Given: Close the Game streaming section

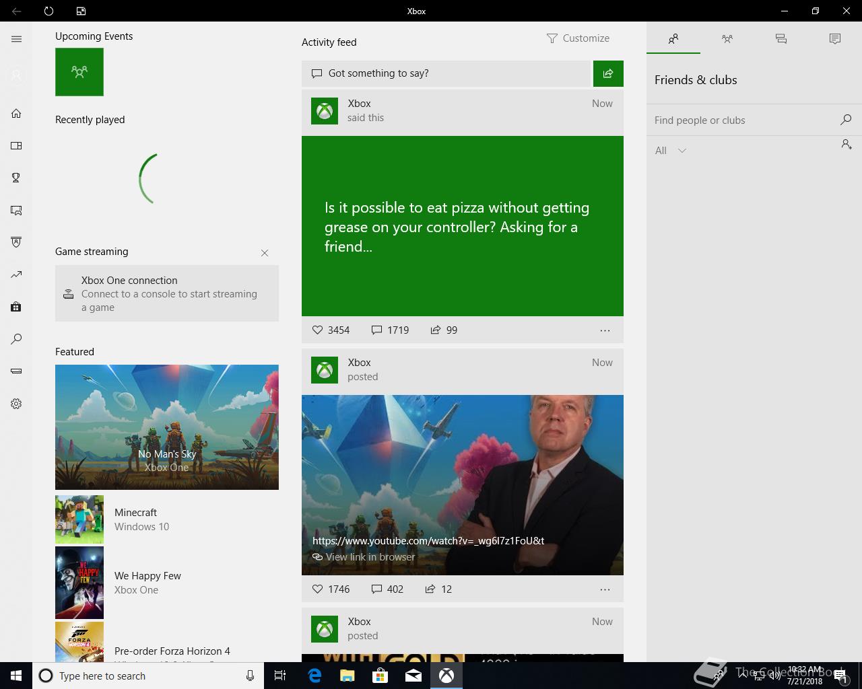Looking at the screenshot, I should pos(265,253).
